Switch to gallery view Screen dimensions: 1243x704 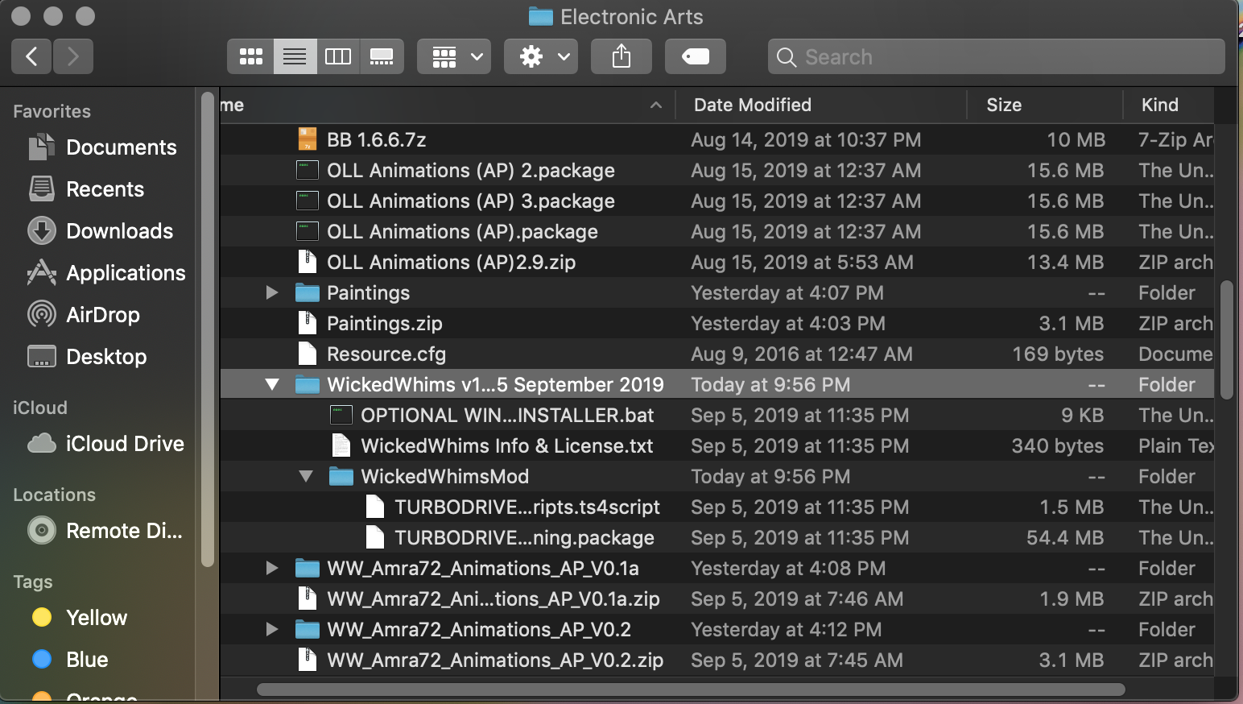click(x=382, y=56)
